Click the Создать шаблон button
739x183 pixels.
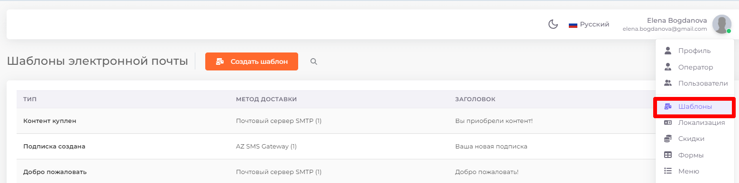tap(252, 61)
